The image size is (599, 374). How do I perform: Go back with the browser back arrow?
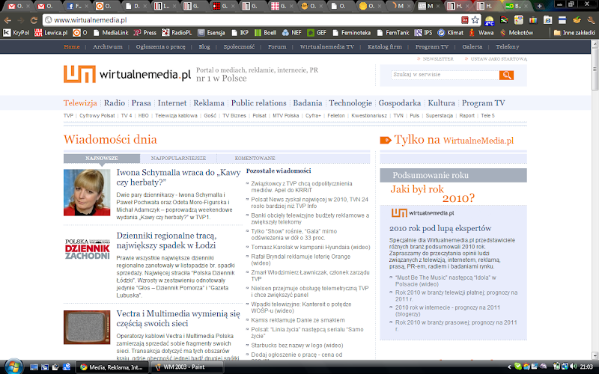7,20
